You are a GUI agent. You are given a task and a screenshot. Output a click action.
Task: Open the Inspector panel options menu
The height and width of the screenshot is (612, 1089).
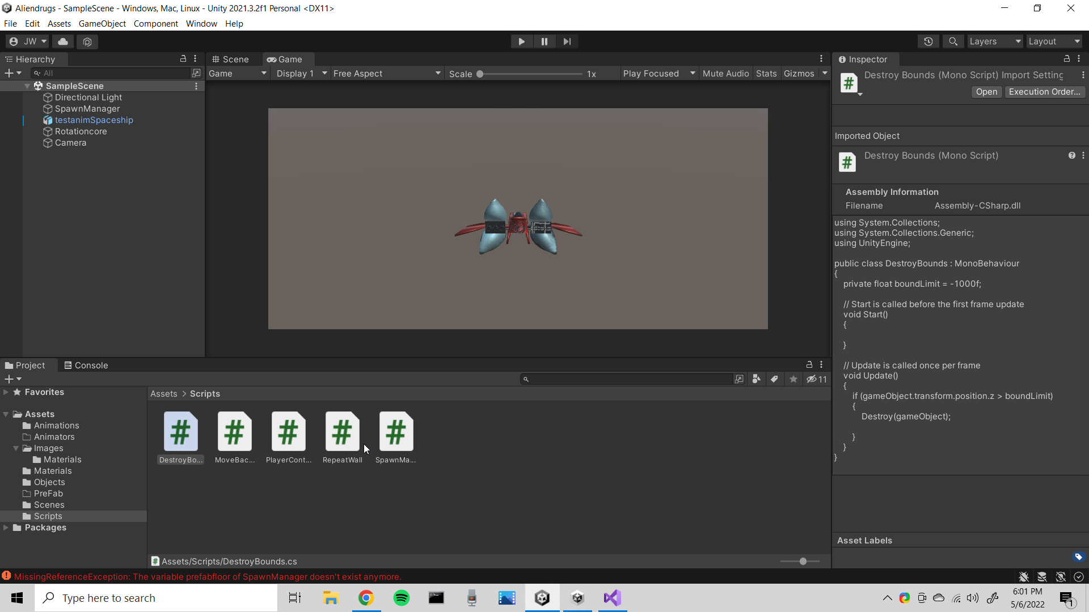[x=1079, y=58]
